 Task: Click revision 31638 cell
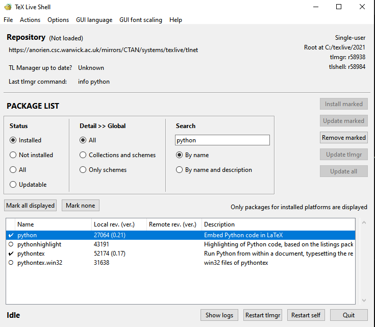point(102,263)
